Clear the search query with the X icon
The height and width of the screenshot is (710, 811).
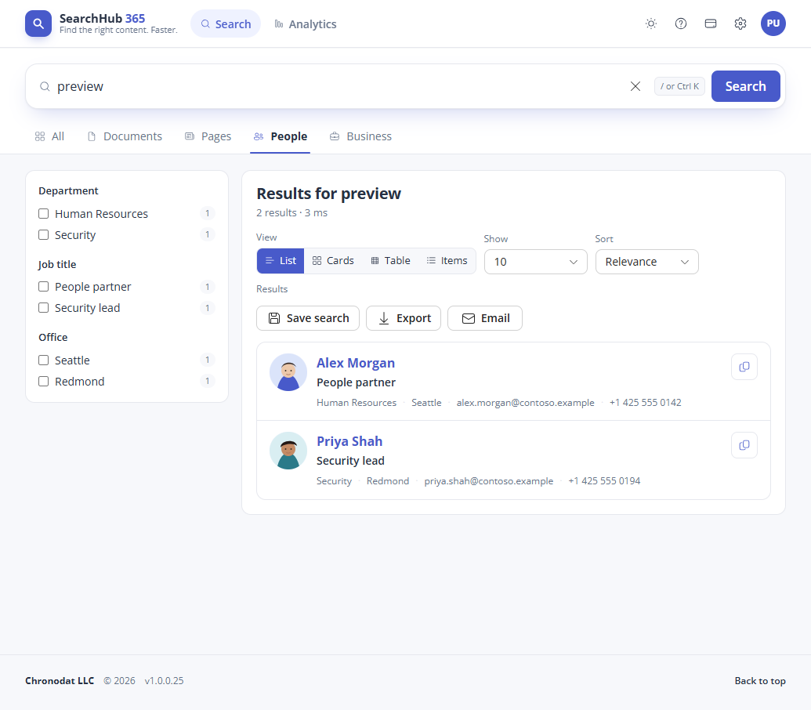pos(635,86)
